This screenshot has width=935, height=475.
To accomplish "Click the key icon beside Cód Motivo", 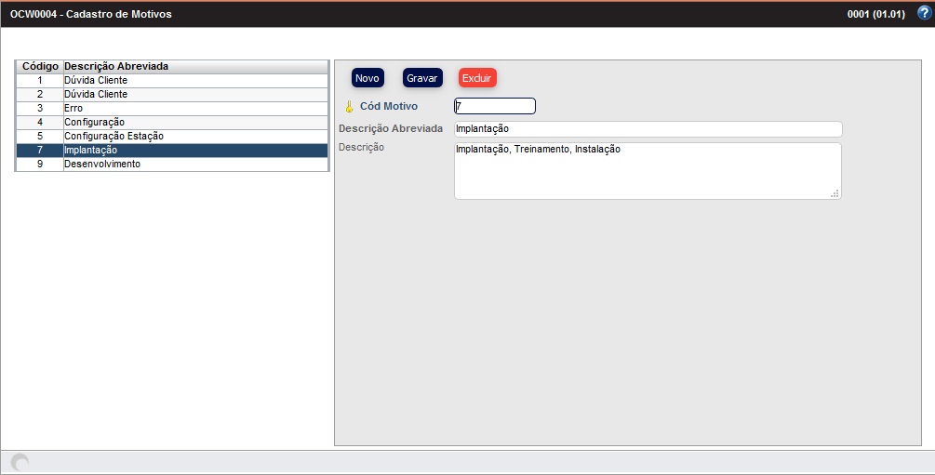I will [x=349, y=107].
